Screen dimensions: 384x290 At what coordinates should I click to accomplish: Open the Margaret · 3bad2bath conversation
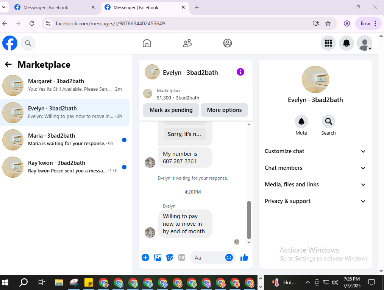(x=65, y=85)
